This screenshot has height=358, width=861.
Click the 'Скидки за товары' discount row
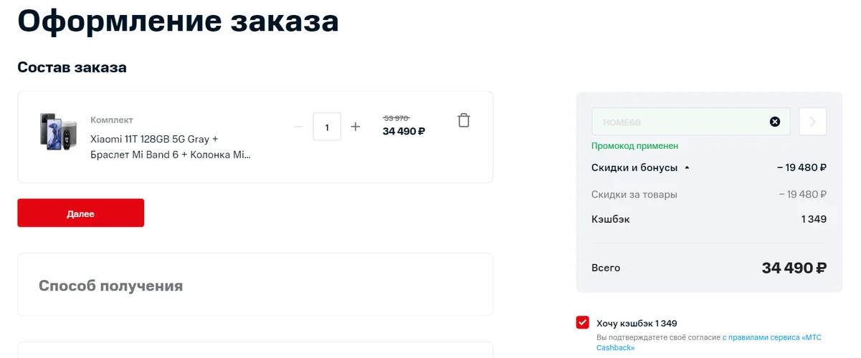pyautogui.click(x=709, y=194)
